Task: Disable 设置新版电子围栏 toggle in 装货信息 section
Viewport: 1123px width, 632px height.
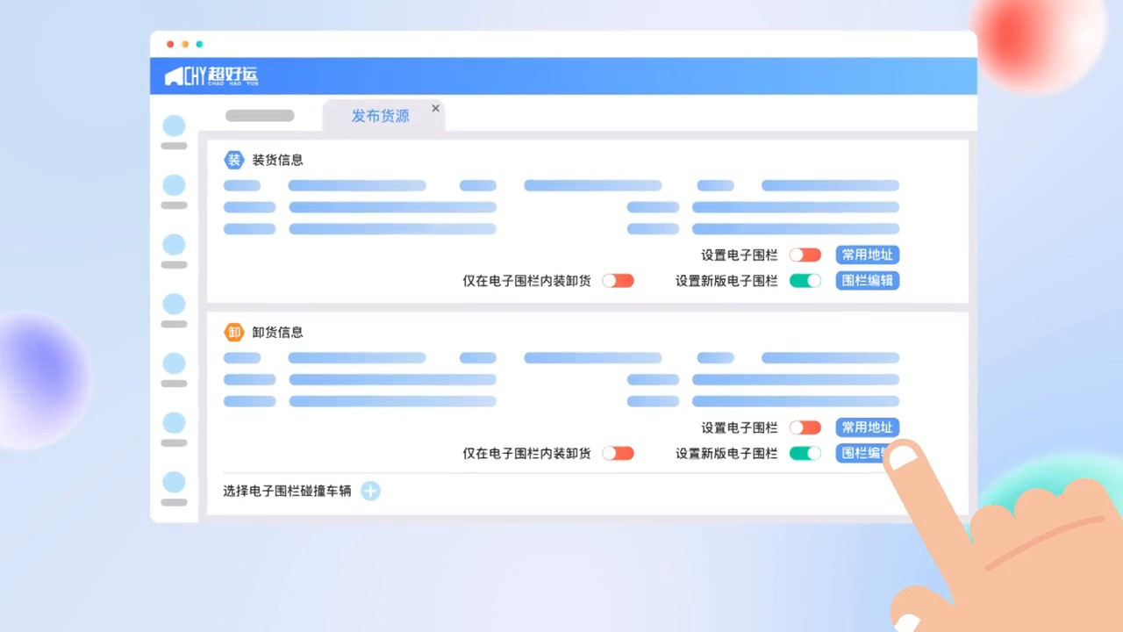Action: coord(805,281)
